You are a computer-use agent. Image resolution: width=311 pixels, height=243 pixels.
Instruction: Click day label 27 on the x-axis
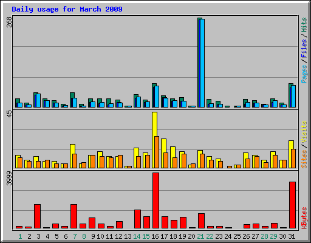pos(255,236)
